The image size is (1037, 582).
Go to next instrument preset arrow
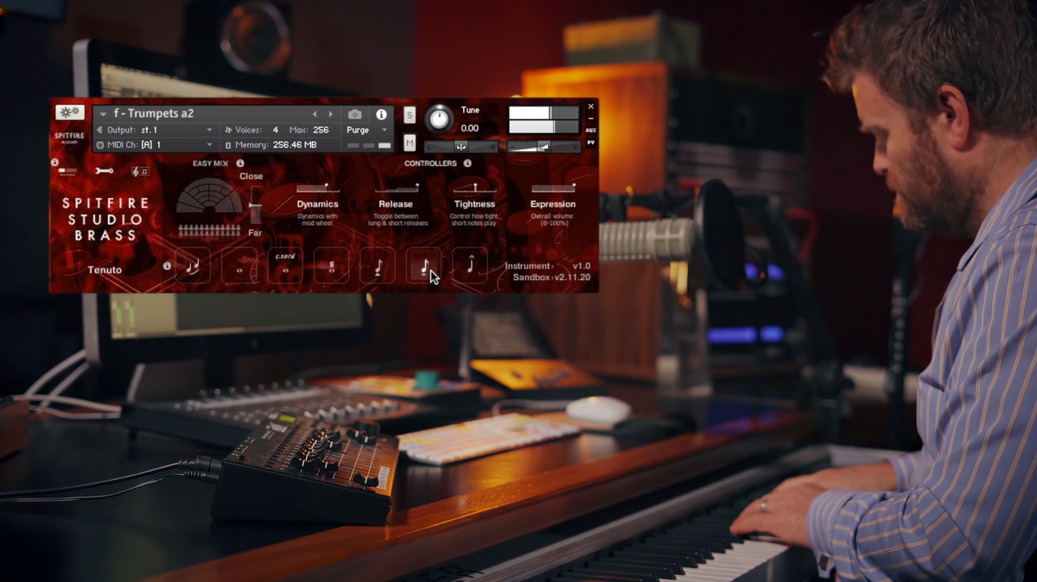click(x=331, y=114)
